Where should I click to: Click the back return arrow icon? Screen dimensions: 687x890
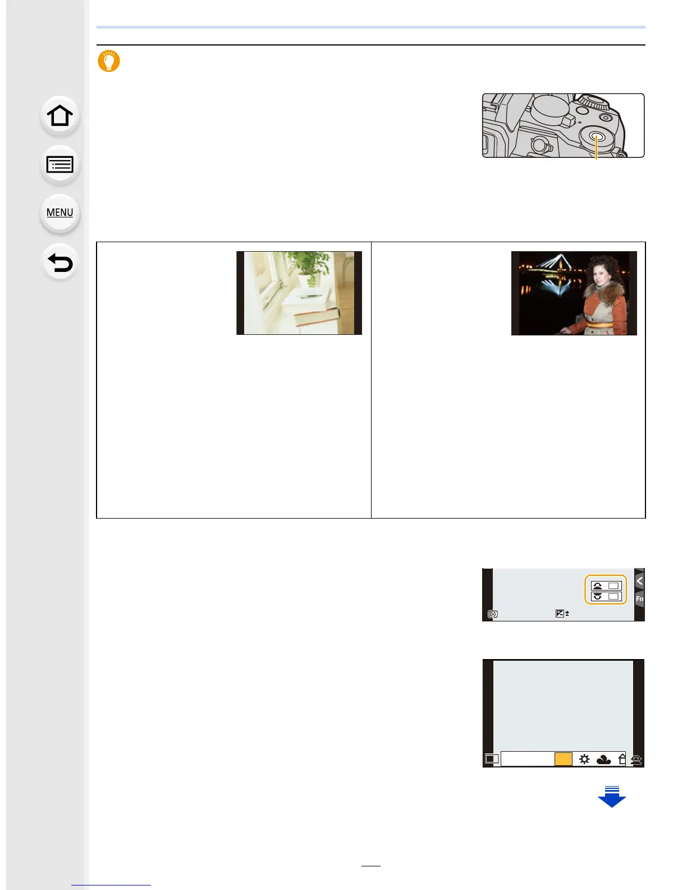[x=60, y=262]
